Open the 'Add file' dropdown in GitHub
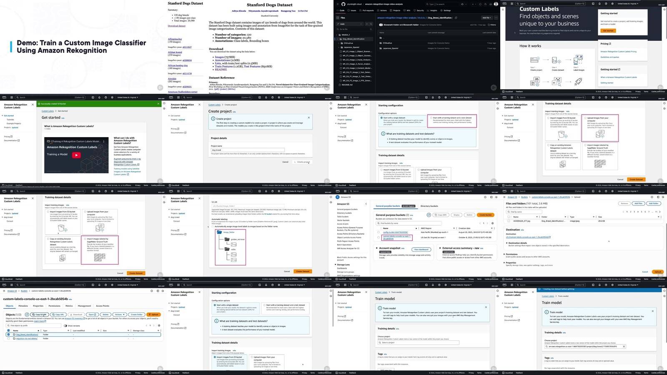The image size is (667, 375). tap(487, 18)
